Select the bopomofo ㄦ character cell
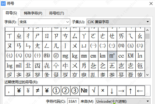Screen dimensions: 155x104 [x=56, y=46]
